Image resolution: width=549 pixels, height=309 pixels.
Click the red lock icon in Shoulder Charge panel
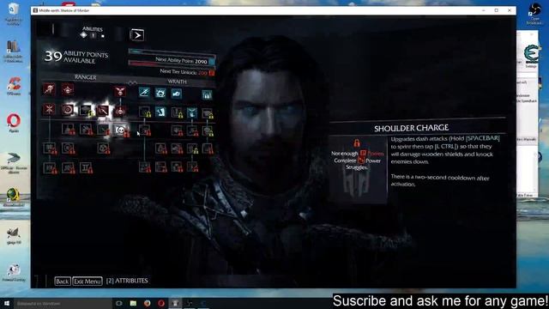click(x=357, y=142)
